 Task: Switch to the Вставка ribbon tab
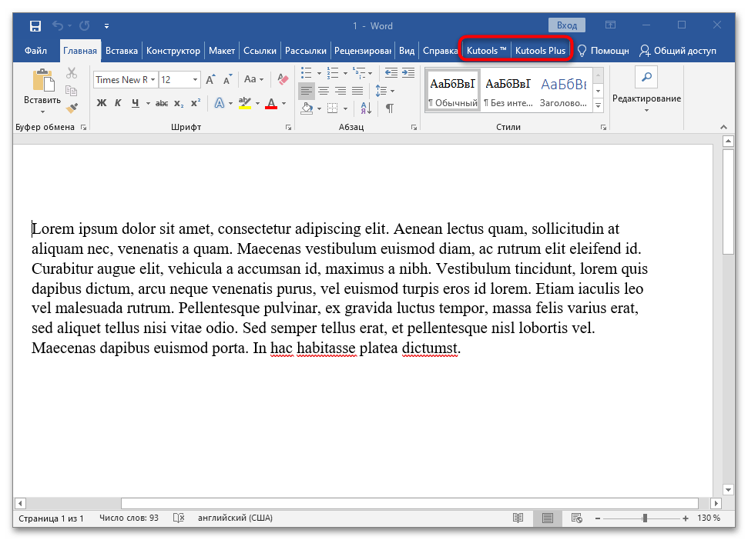[122, 51]
